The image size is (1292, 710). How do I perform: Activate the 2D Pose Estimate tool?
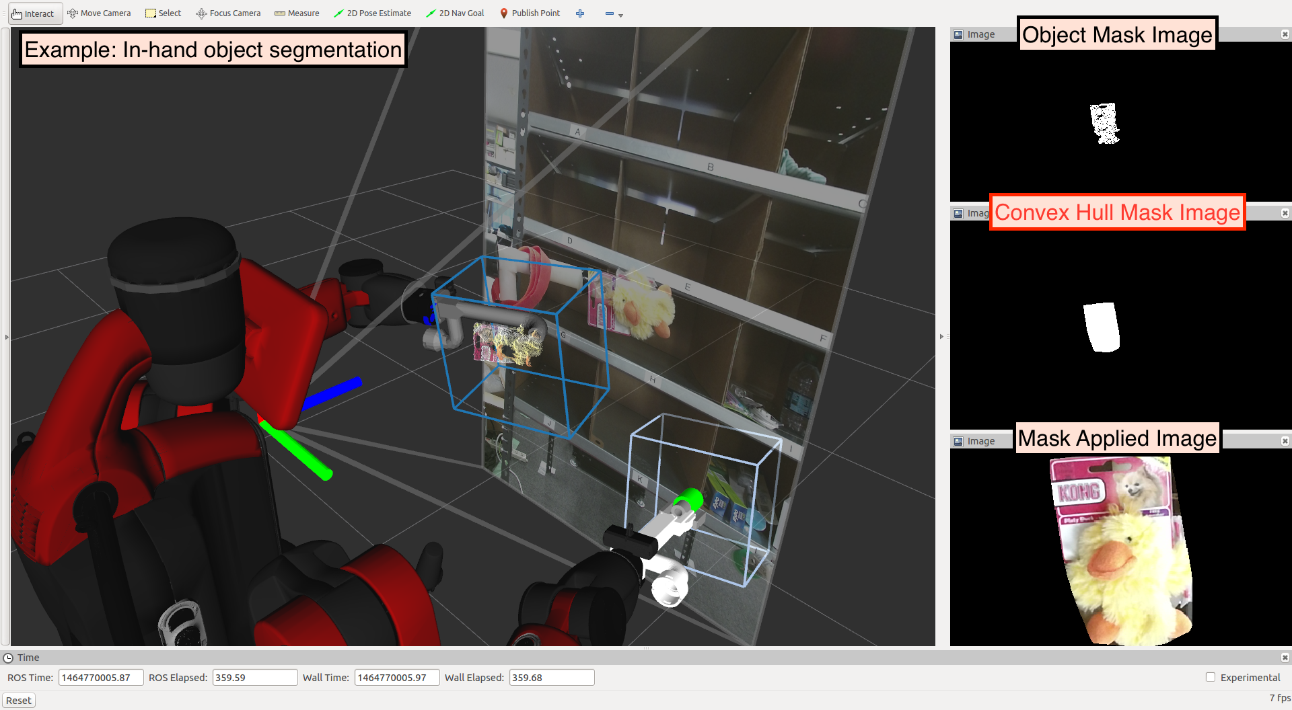[372, 13]
